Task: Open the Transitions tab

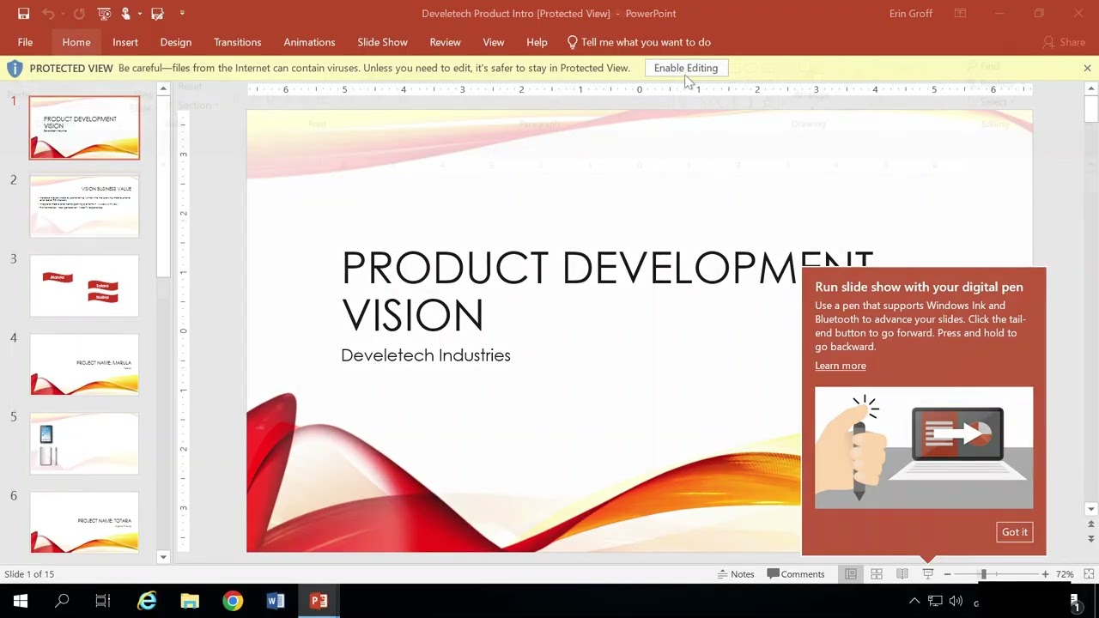Action: (237, 42)
